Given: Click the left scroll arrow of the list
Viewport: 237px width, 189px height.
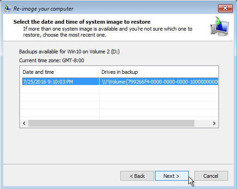Looking at the screenshot, I should (24, 124).
